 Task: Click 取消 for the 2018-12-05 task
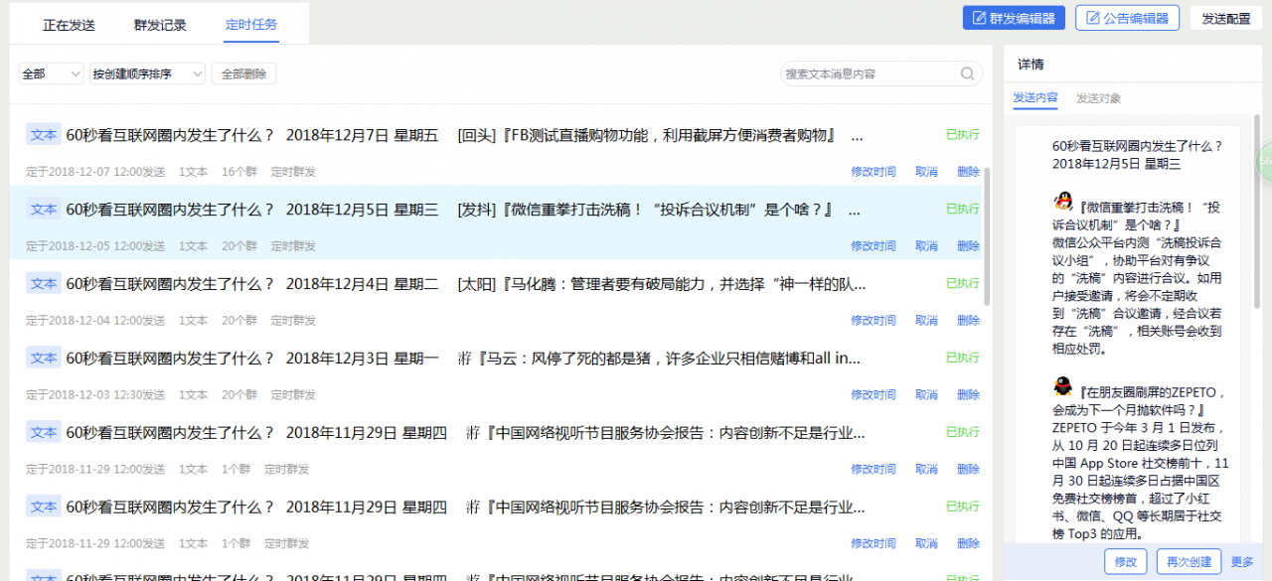point(926,246)
